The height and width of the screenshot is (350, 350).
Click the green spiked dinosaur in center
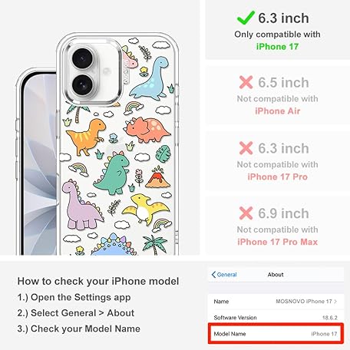(x=112, y=173)
